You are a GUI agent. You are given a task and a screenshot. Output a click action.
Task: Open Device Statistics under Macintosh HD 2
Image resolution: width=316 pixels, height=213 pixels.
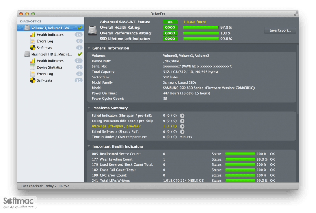point(49,67)
